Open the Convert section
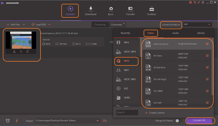 tap(70, 11)
